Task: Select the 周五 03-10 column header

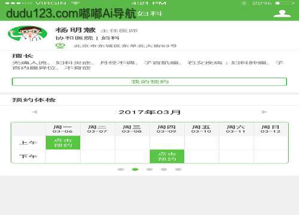Action: pyautogui.click(x=202, y=129)
